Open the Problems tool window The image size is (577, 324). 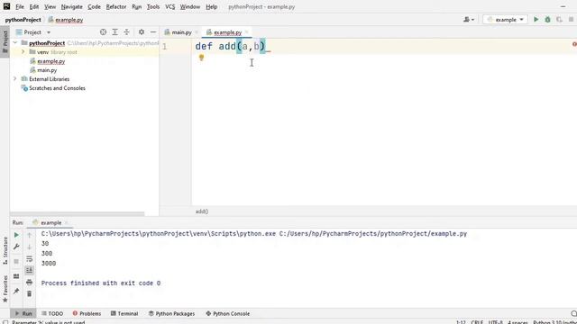pos(87,314)
